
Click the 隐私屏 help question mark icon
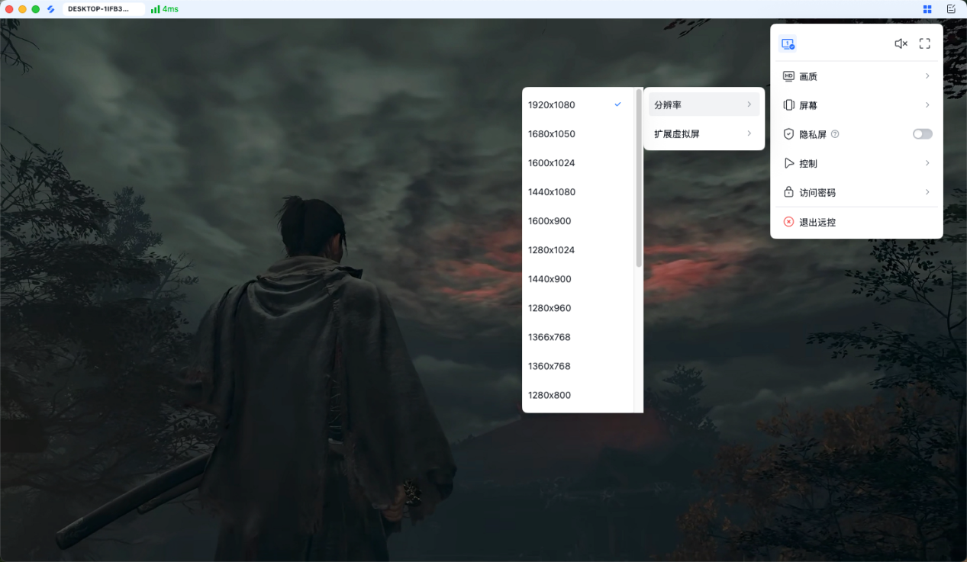coord(835,134)
